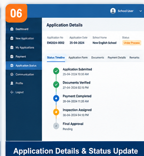Viewport: 144px width, 156px height.
Task: Click the Pending status text
Action: point(67,129)
